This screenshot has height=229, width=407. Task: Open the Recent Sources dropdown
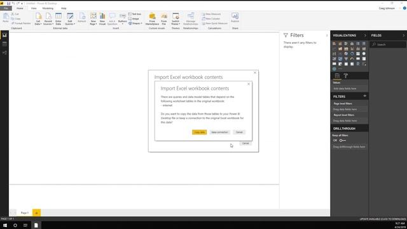point(48,18)
